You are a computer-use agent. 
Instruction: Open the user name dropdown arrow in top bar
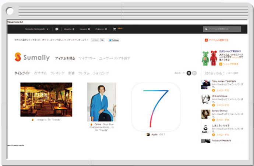(47, 29)
